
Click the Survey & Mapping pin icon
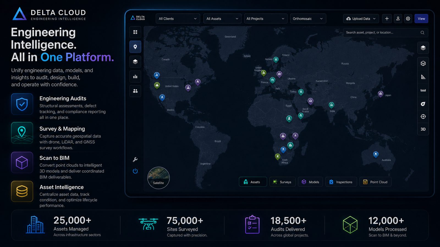click(x=22, y=133)
